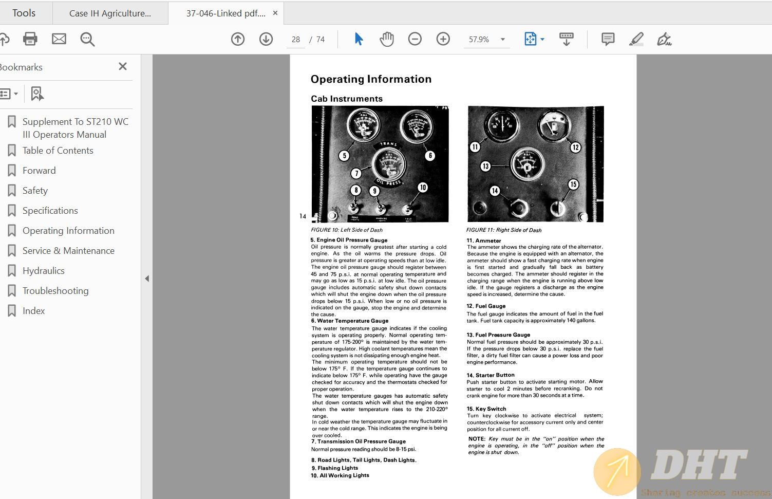
Task: Jump to Service & Maintenance bookmark
Action: click(x=68, y=251)
